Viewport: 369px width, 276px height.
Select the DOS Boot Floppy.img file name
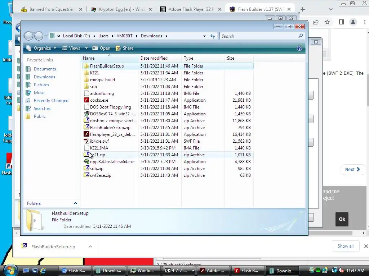tap(110, 107)
